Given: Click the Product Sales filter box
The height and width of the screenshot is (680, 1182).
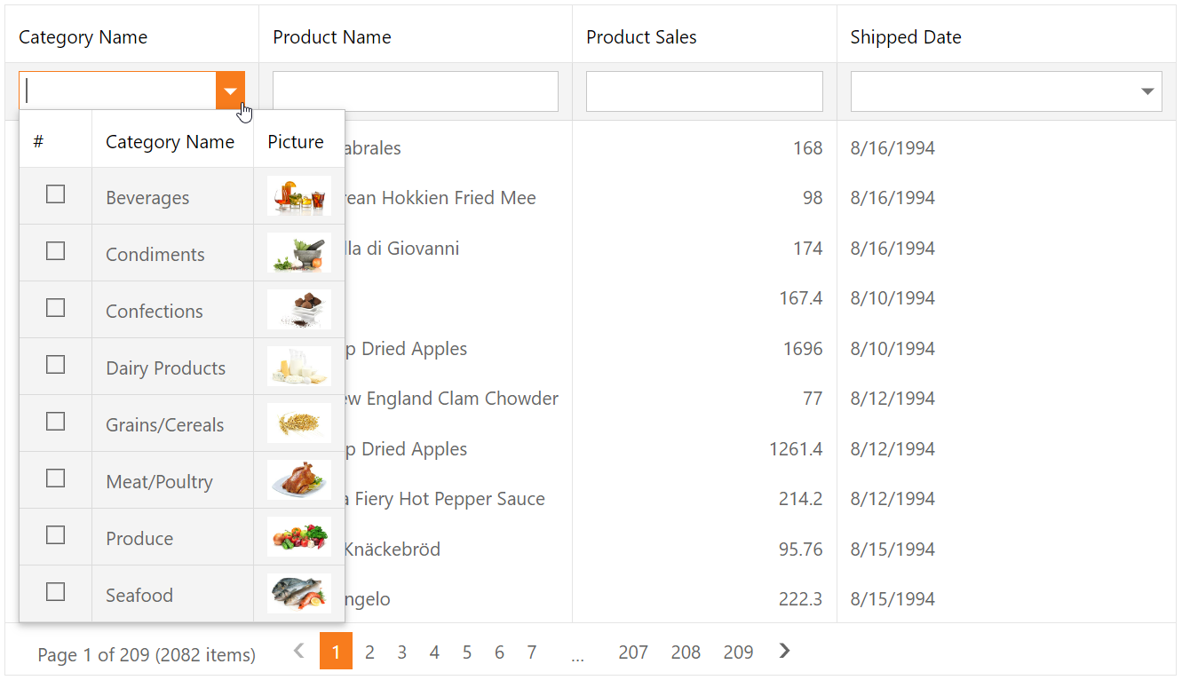Looking at the screenshot, I should tap(703, 91).
